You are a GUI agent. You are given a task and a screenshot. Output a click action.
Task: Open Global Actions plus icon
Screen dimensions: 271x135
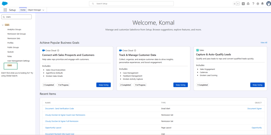coord(243,4)
